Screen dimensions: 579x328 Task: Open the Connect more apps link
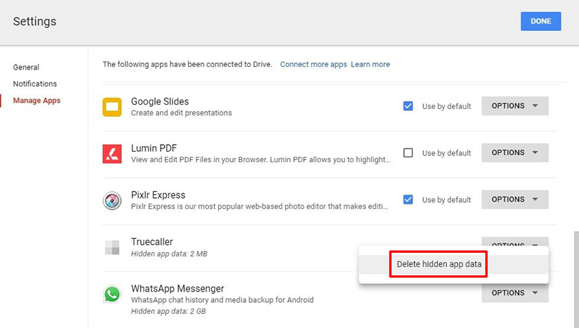coord(314,64)
